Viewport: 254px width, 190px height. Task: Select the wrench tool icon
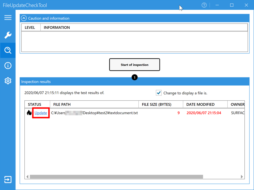[x=8, y=35]
